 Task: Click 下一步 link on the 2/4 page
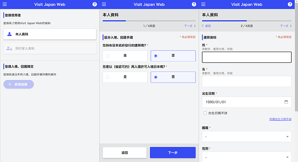pos(286,26)
